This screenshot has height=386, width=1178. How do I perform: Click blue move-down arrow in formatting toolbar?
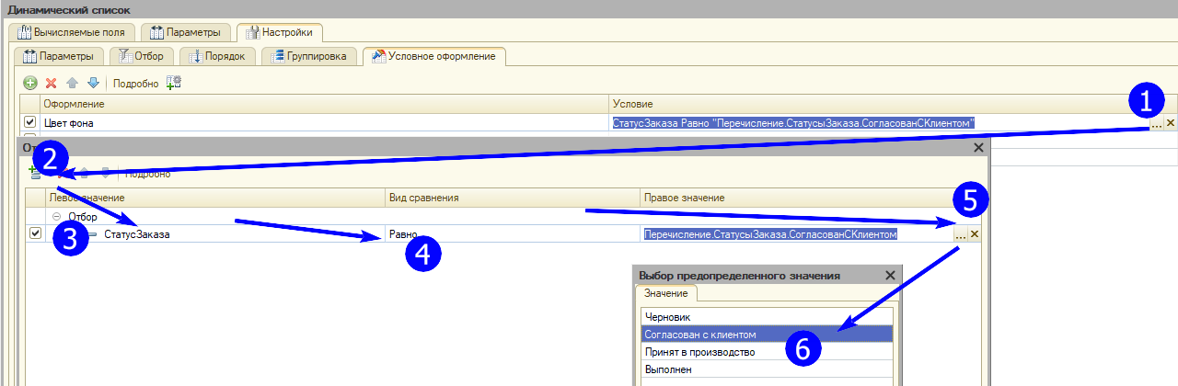[93, 83]
